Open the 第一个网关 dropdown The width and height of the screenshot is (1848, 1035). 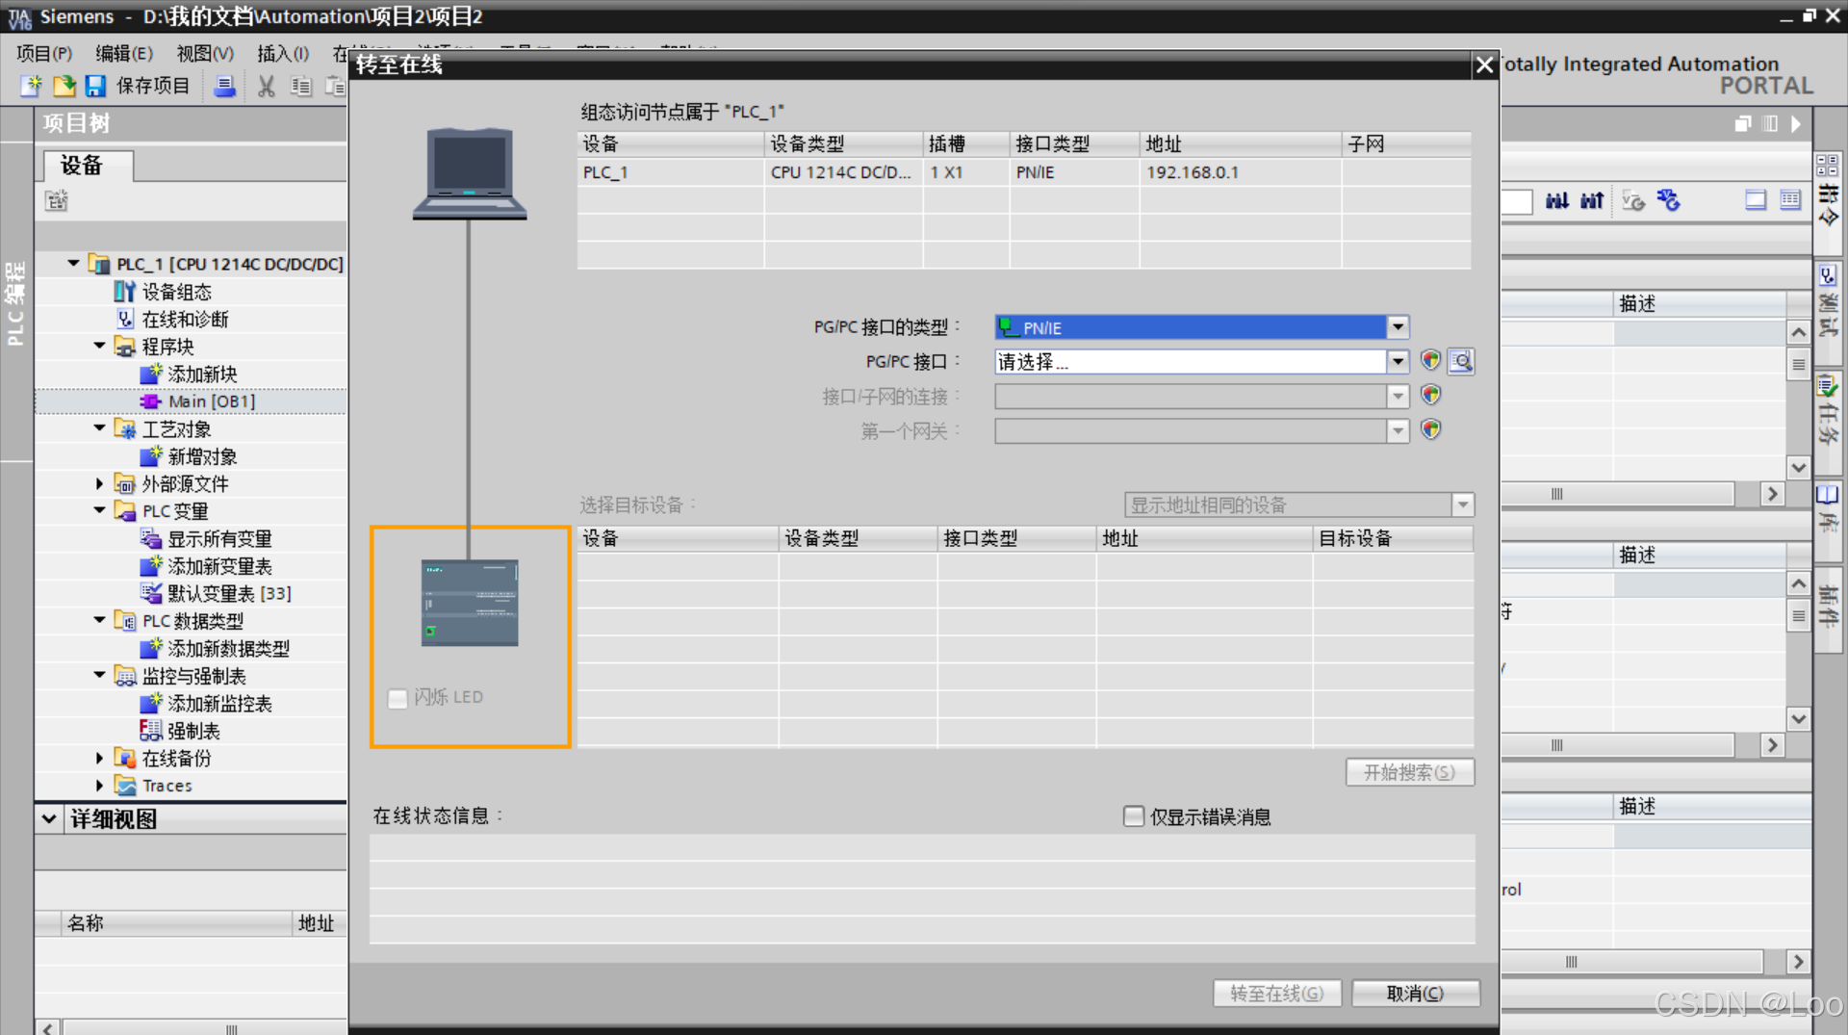pos(1398,430)
